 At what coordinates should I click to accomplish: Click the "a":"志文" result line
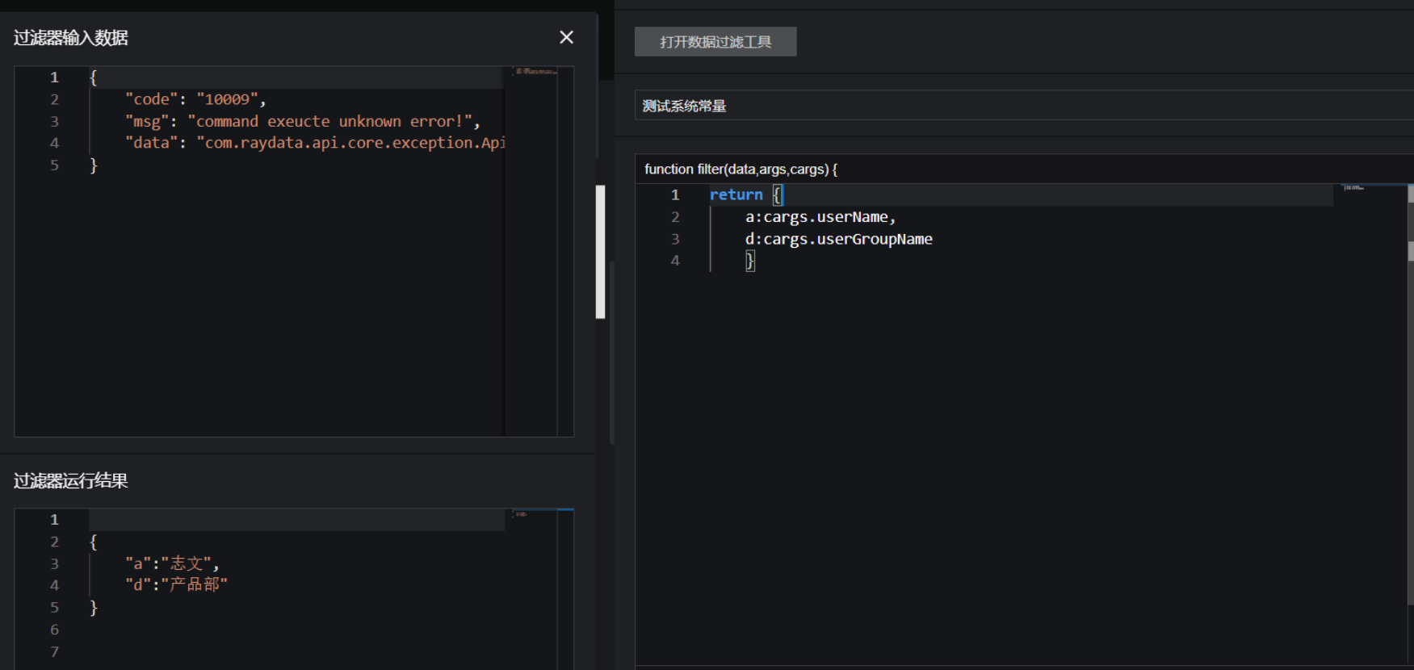[171, 563]
